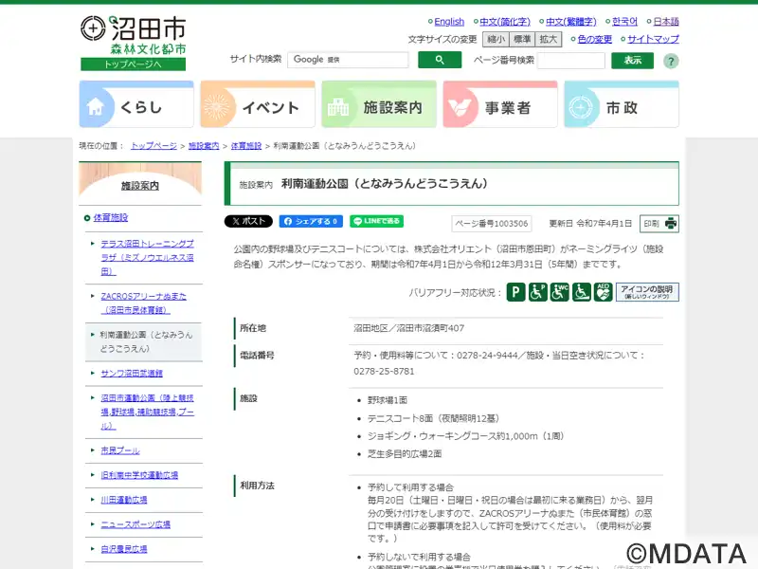Image resolution: width=758 pixels, height=569 pixels.
Task: Click the 表示 page number button
Action: coord(632,60)
